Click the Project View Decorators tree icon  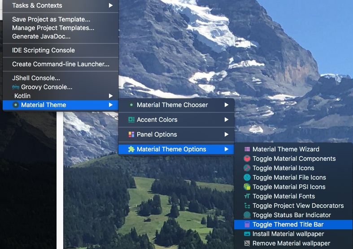tap(247, 206)
